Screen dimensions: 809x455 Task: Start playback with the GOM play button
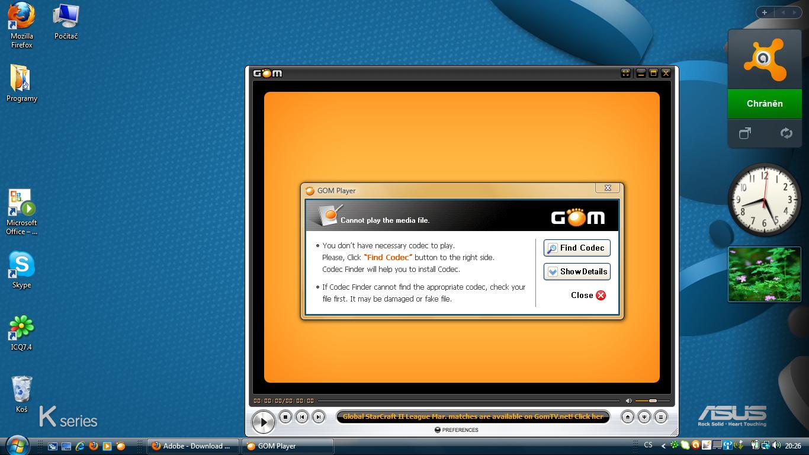pyautogui.click(x=263, y=421)
